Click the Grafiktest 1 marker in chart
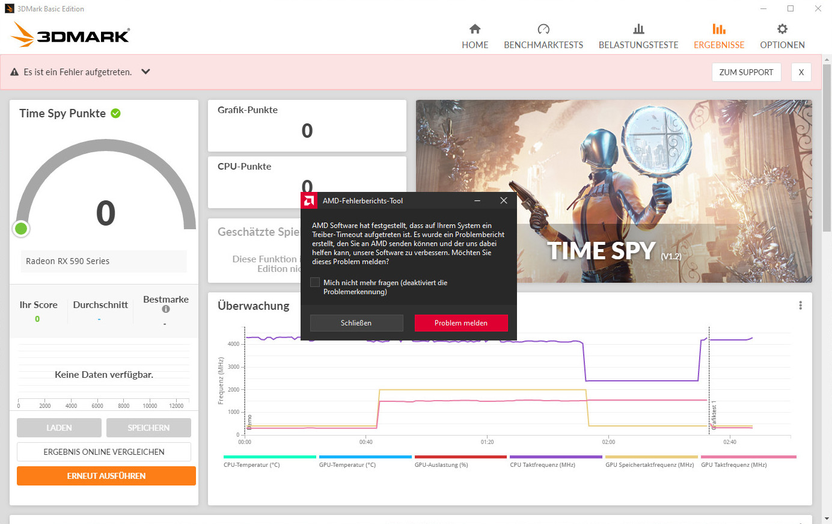The height and width of the screenshot is (524, 832). pos(714,416)
